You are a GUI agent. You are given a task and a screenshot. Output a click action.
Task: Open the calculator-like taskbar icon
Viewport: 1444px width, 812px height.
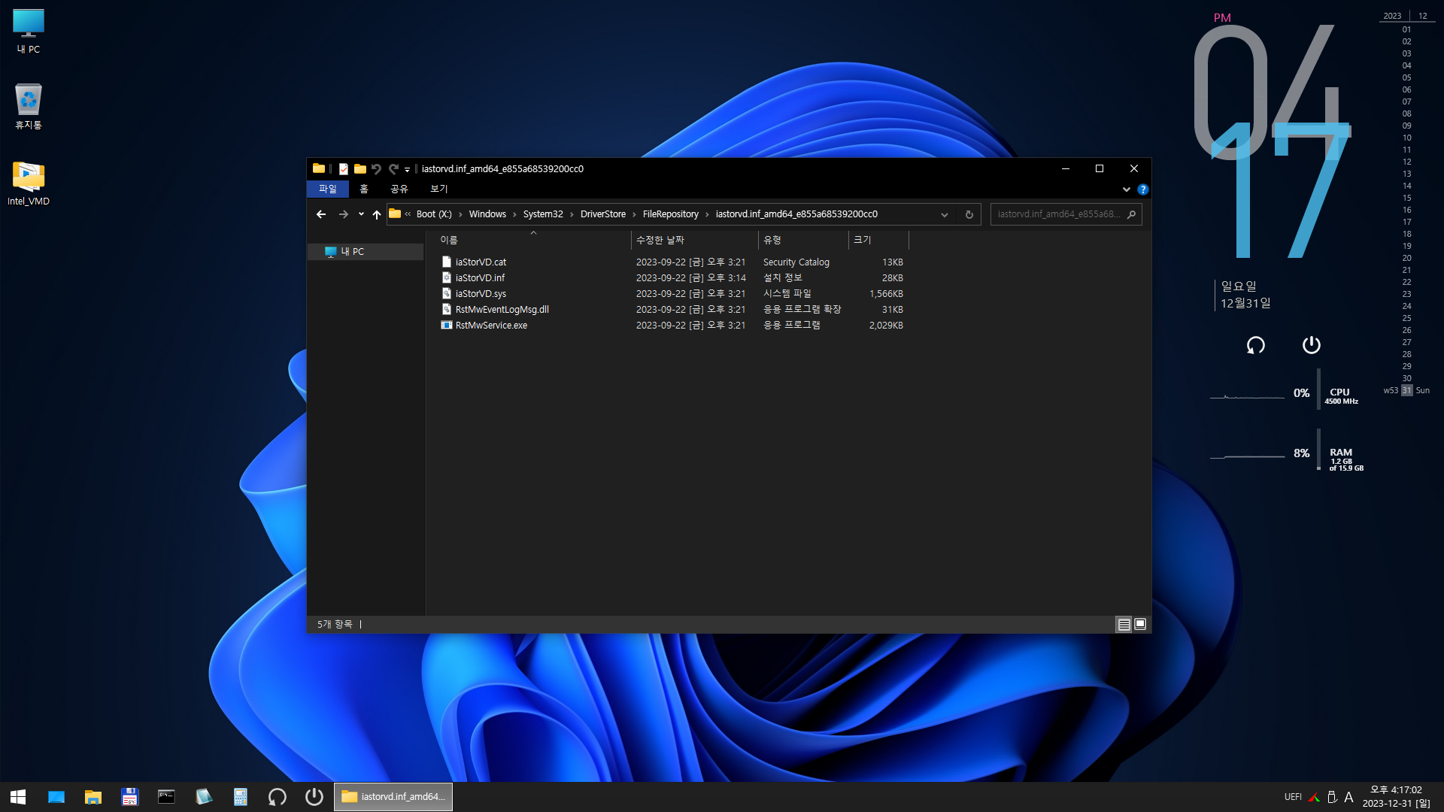pyautogui.click(x=241, y=797)
